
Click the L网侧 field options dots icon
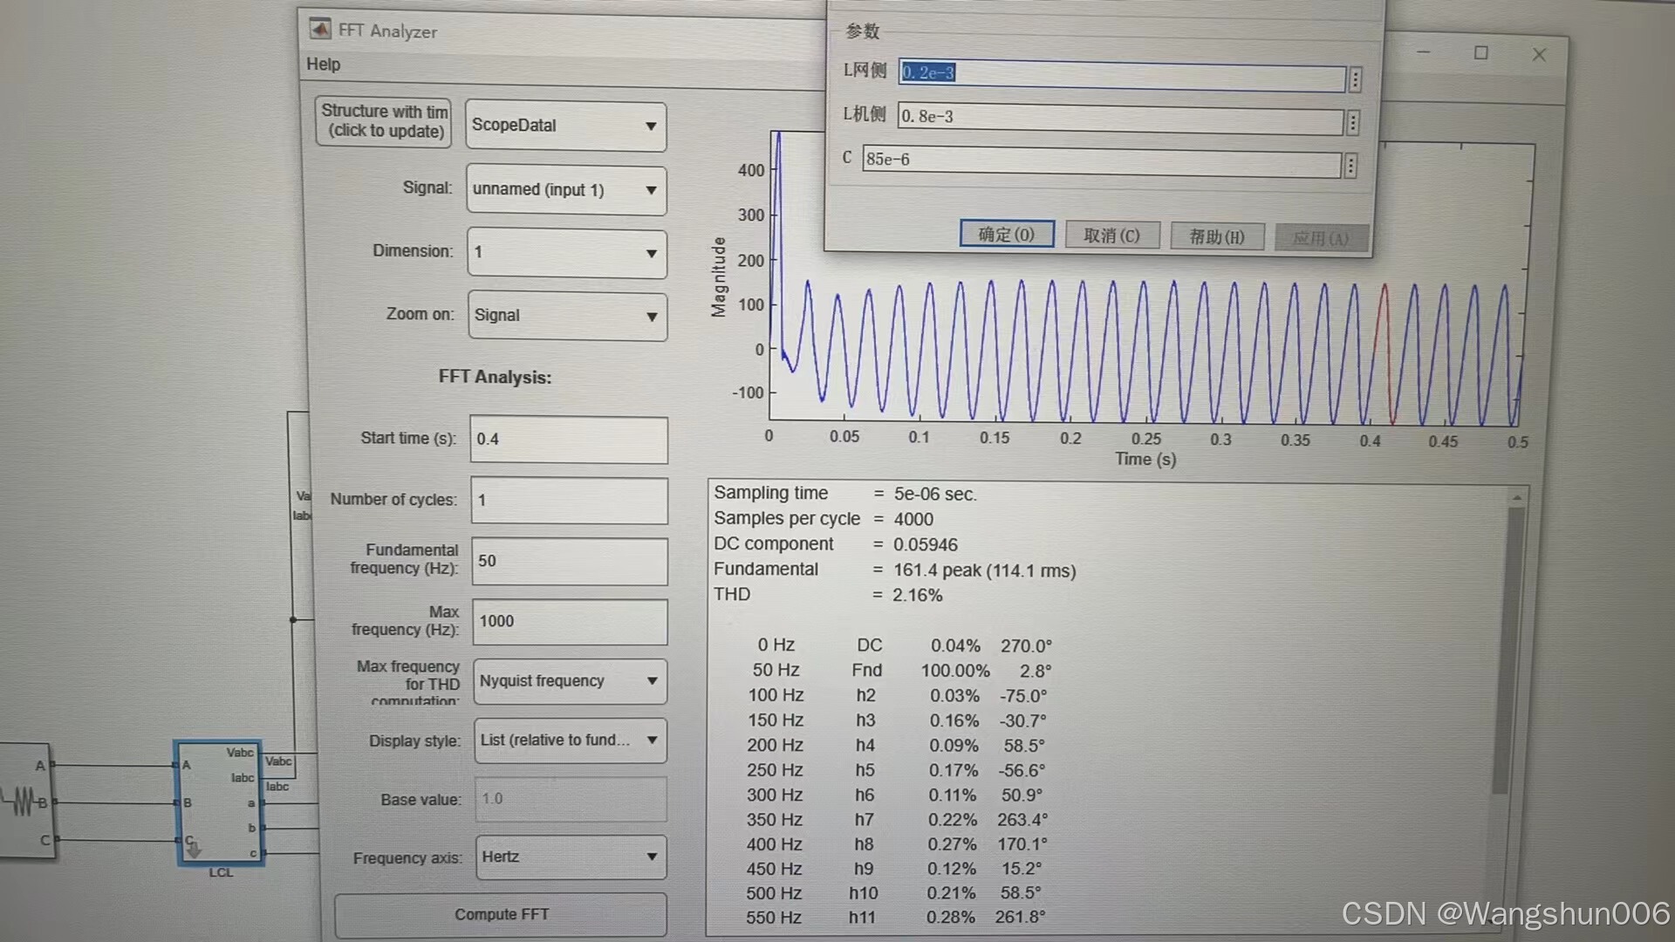click(1355, 79)
